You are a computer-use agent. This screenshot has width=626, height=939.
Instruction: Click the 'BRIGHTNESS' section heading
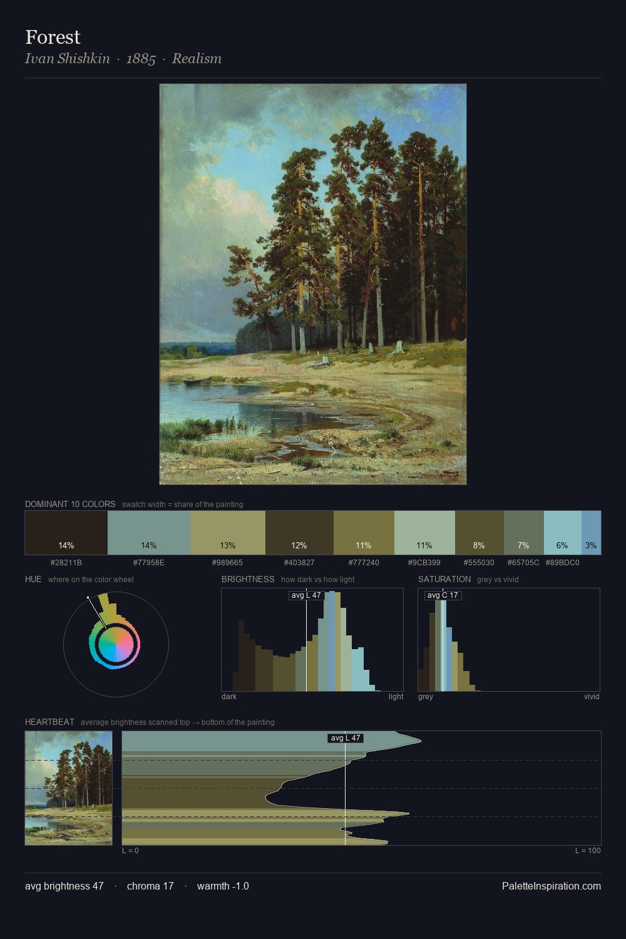pos(248,579)
